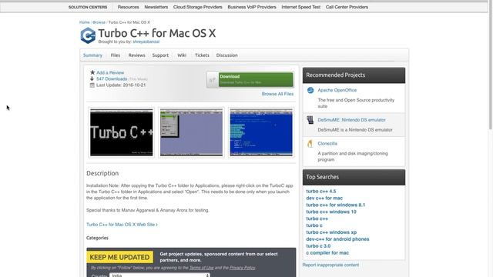Click the Clonezilla project icon
493x277 pixels.
click(310, 144)
